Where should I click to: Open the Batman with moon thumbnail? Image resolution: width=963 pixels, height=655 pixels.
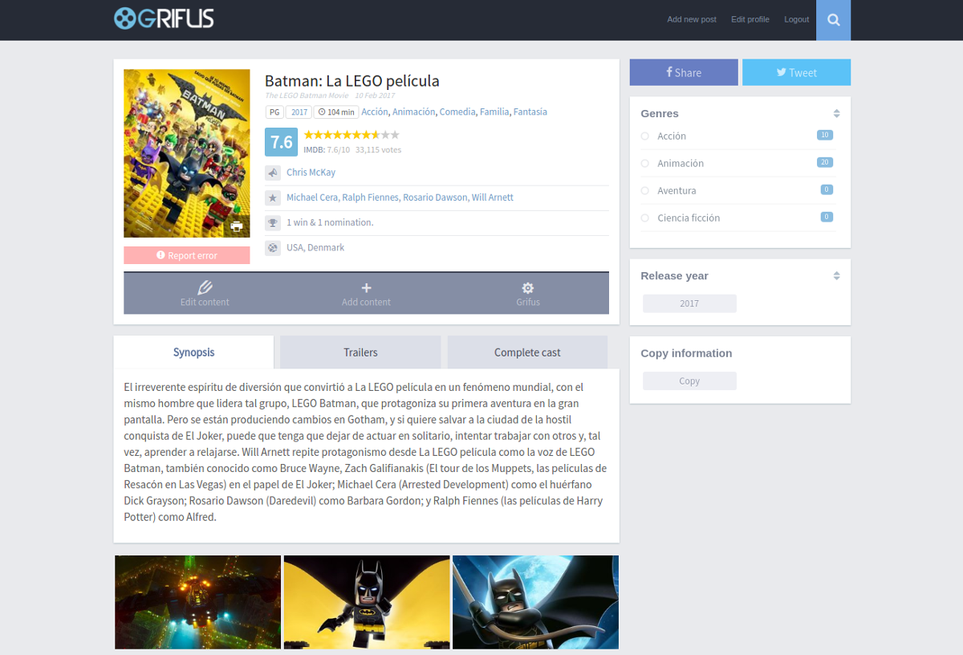pos(535,602)
